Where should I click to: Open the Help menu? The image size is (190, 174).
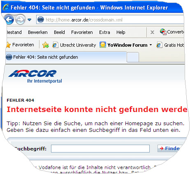pyautogui.click(x=120, y=32)
